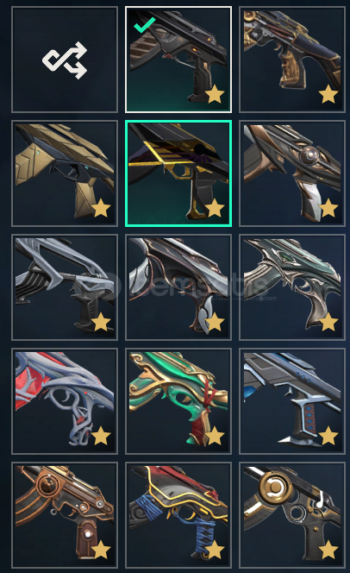The width and height of the screenshot is (350, 573).
Task: Select the teal-highlighted black and yellow skin
Action: [178, 173]
